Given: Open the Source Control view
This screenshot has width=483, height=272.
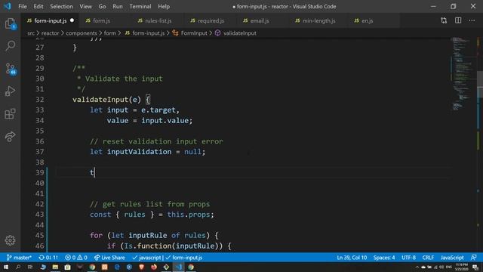Looking at the screenshot, I should (11, 69).
